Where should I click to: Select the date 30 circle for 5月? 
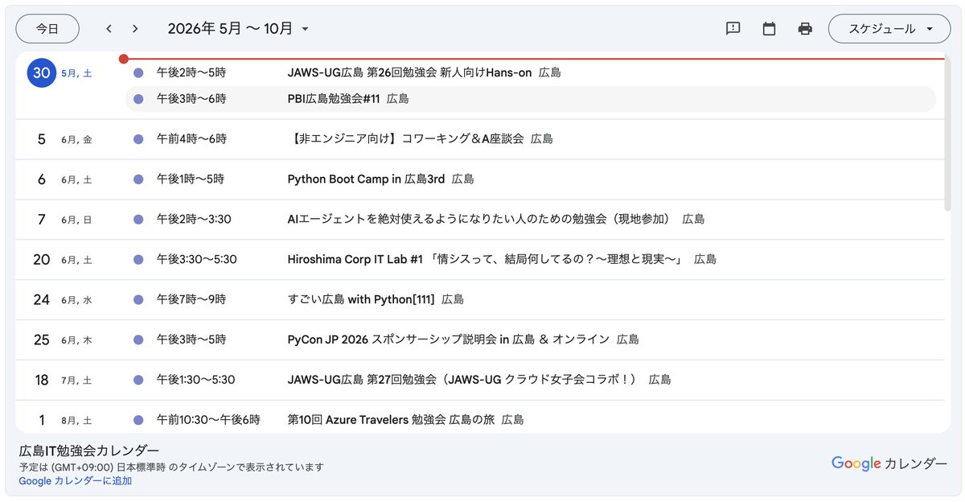(41, 72)
